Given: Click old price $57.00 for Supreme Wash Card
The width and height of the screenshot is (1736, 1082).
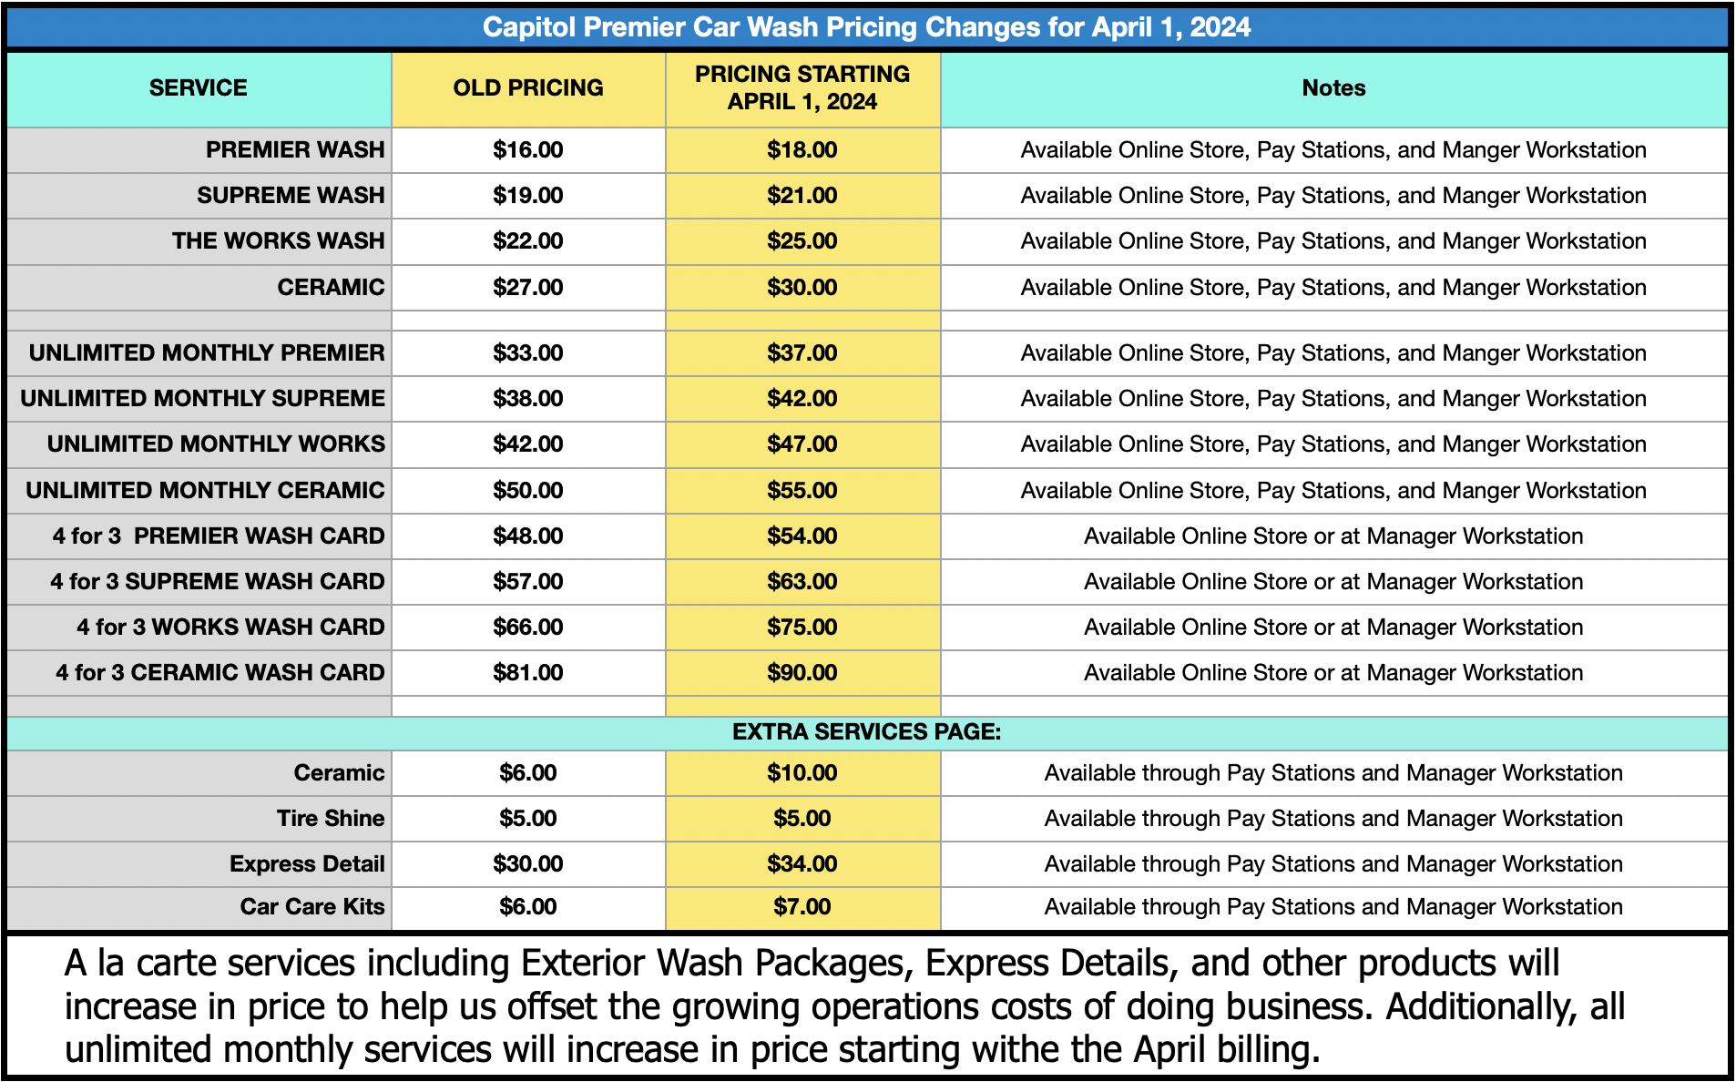Looking at the screenshot, I should click(528, 582).
